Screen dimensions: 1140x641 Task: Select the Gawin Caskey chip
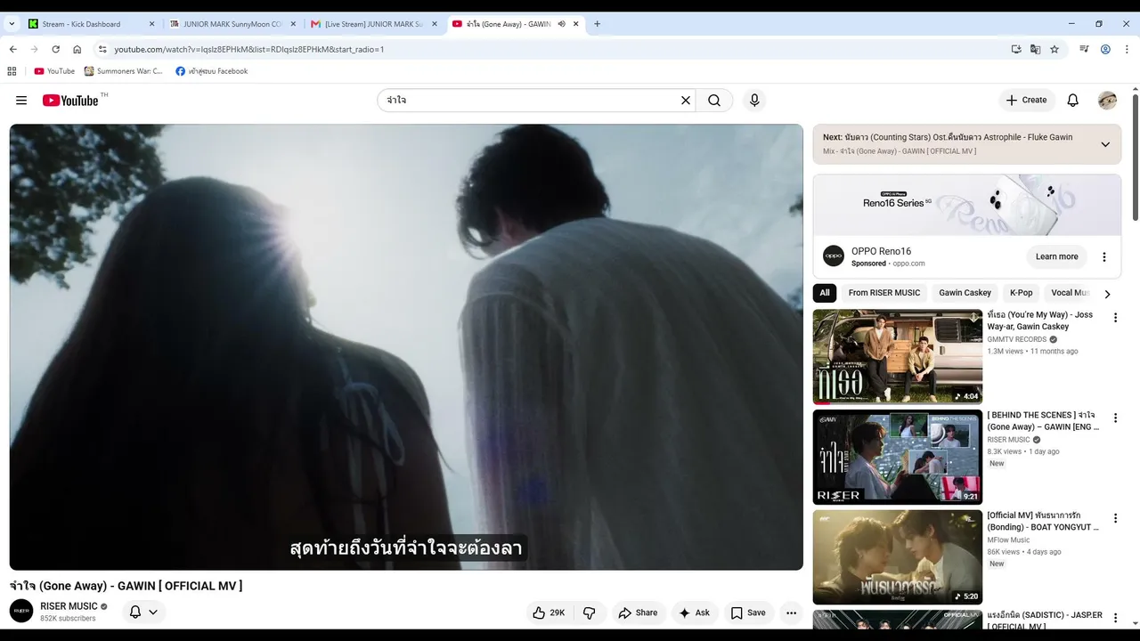(x=965, y=293)
